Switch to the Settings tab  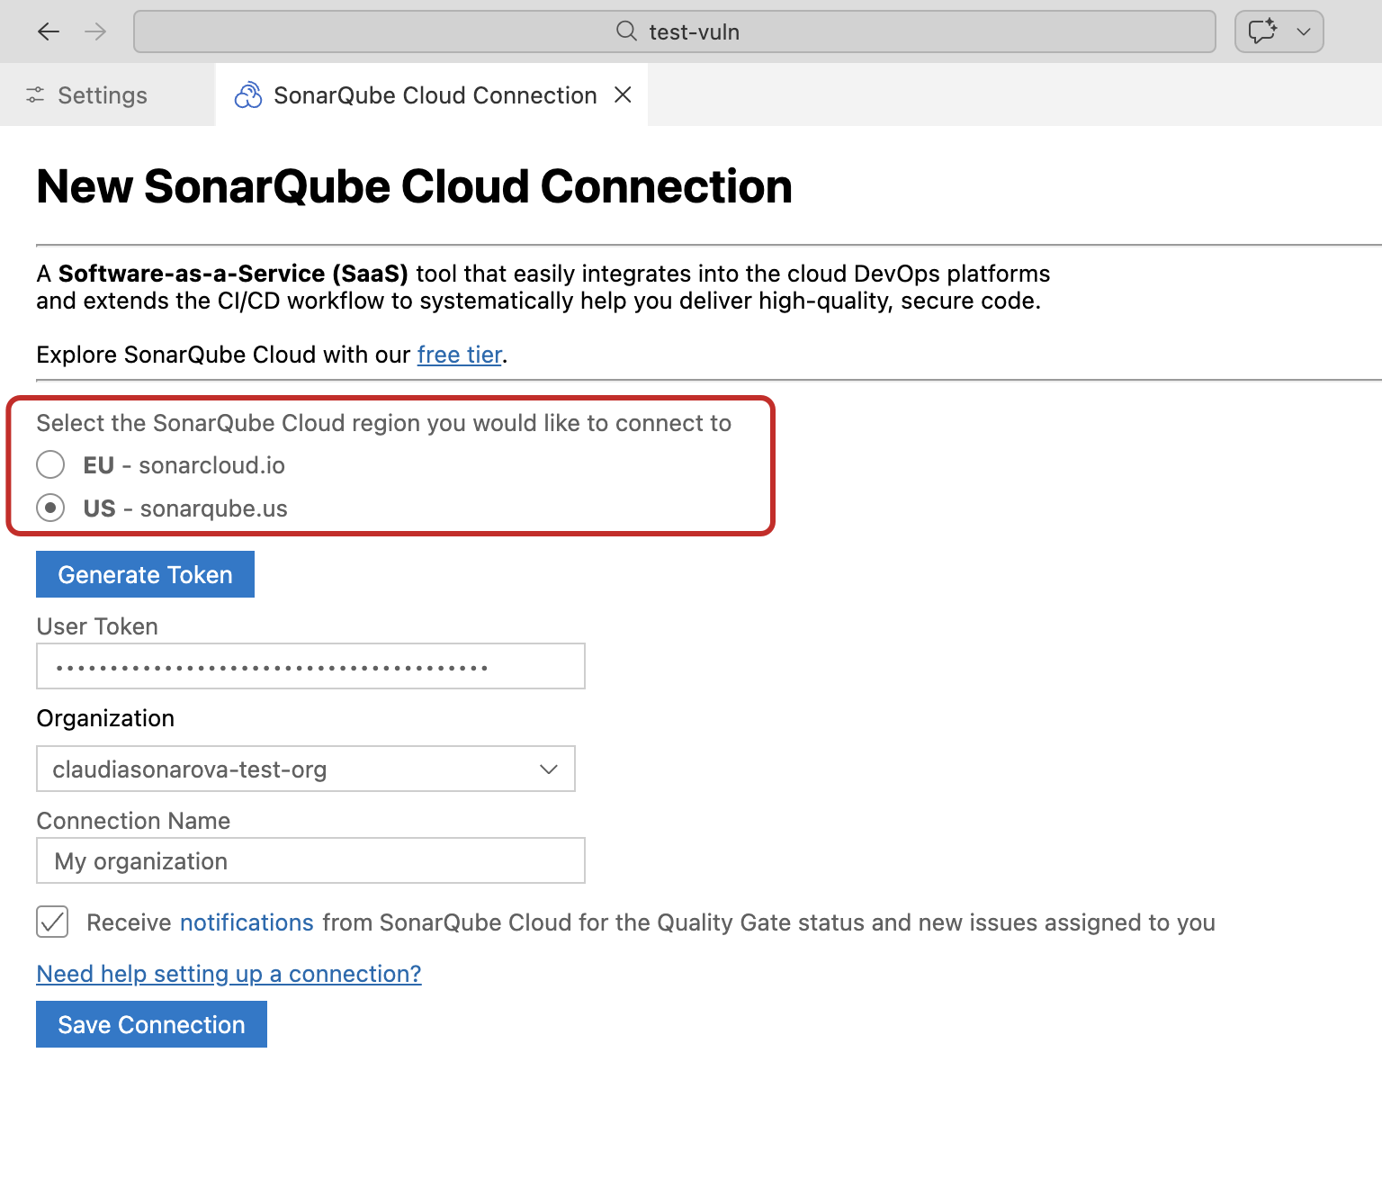pos(102,94)
